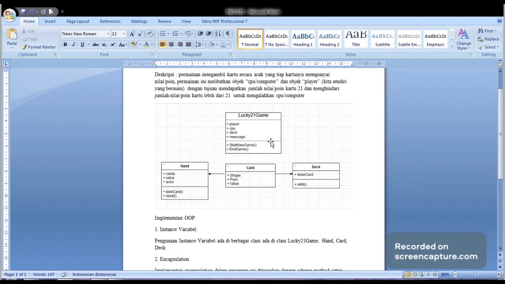Toggle align text left
This screenshot has width=505, height=284.
(x=163, y=45)
